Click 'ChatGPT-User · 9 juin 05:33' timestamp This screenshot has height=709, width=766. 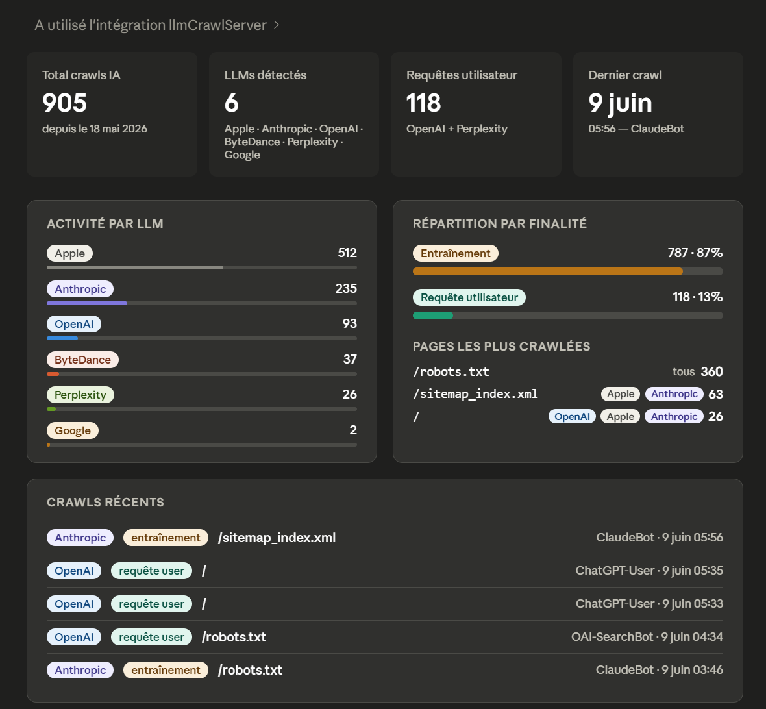649,603
